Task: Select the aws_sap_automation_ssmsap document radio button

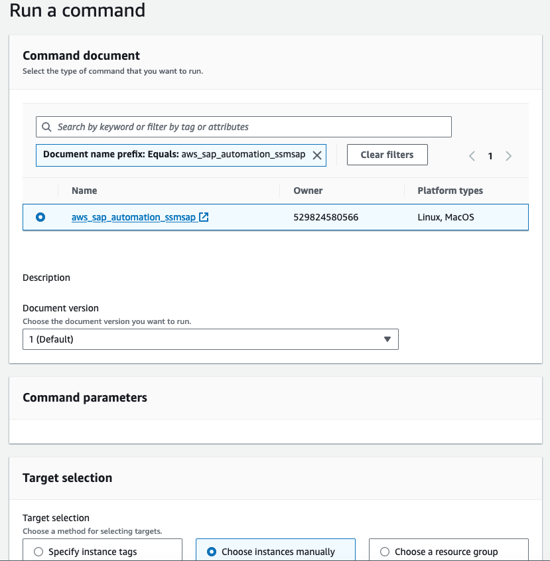Action: coord(40,217)
